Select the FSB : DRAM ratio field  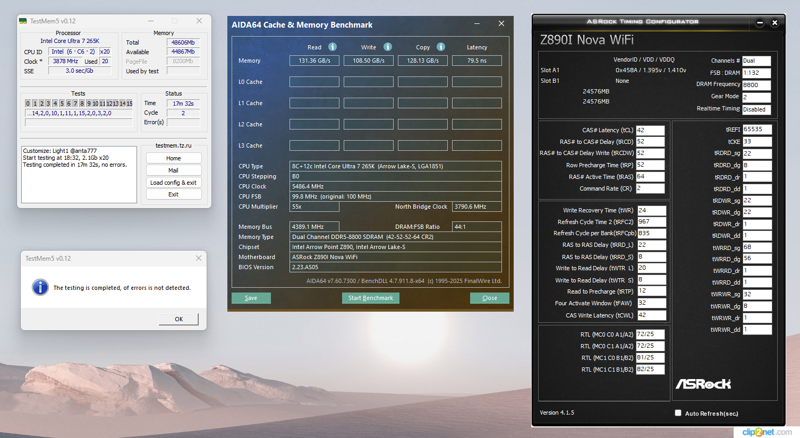pos(756,73)
